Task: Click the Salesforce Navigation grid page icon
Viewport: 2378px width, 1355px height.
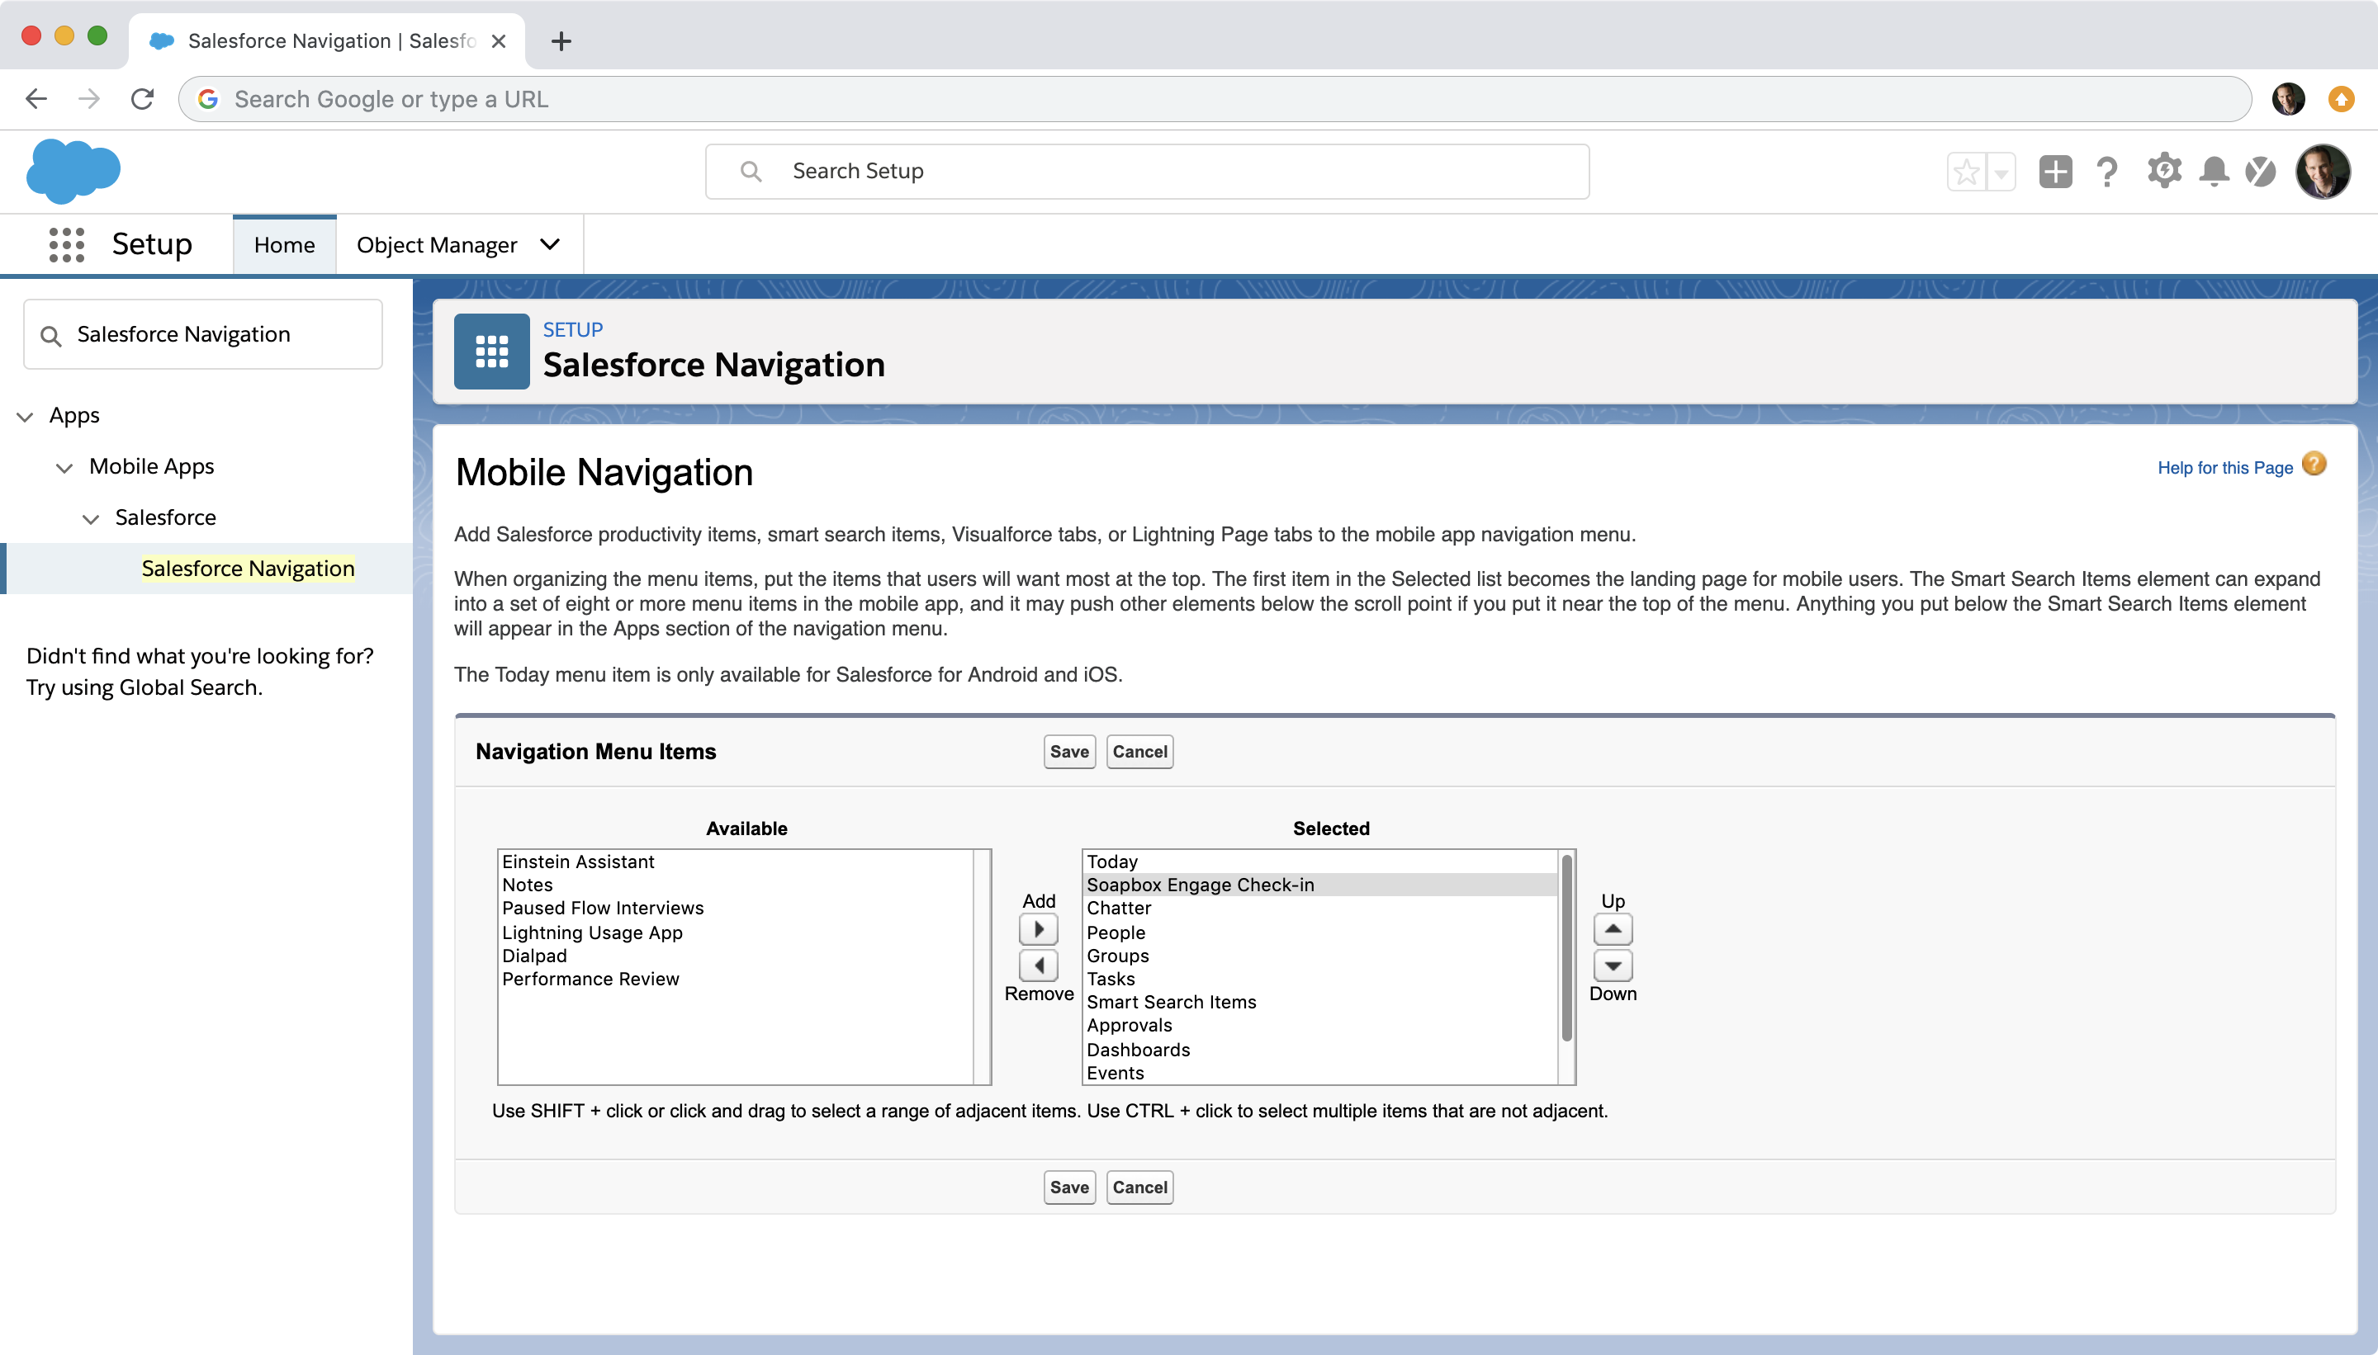Action: click(491, 352)
